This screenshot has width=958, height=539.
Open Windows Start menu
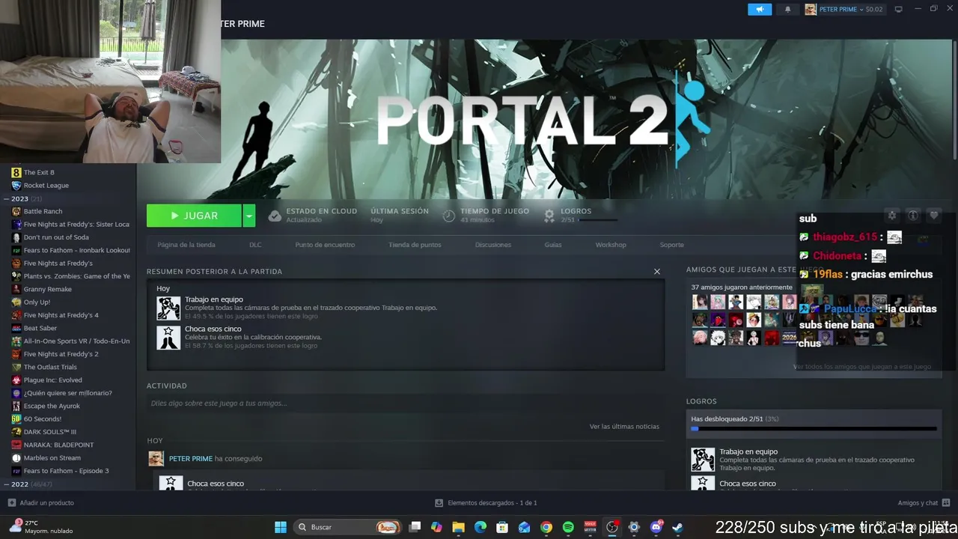(x=281, y=527)
